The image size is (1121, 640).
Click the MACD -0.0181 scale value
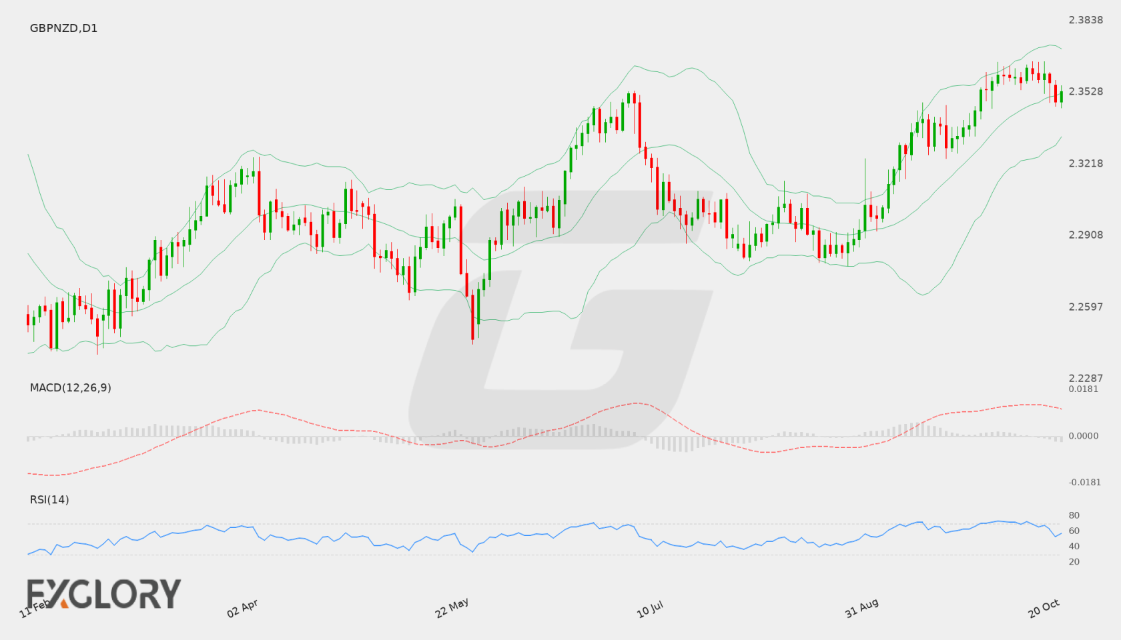pos(1085,482)
